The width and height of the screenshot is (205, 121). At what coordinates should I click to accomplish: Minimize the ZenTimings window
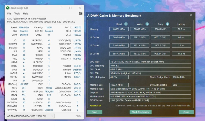tap(61, 8)
